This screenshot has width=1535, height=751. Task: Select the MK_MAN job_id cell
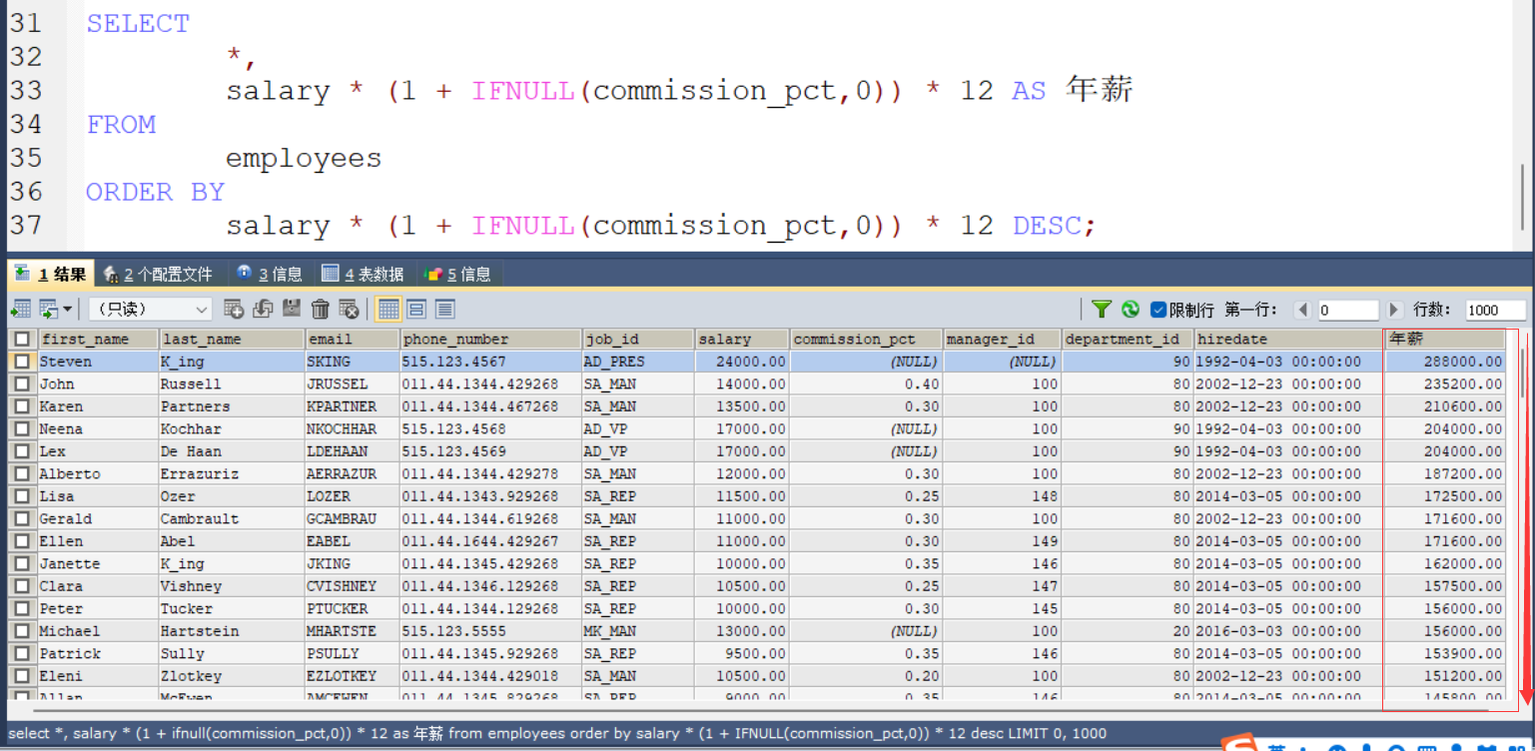637,631
